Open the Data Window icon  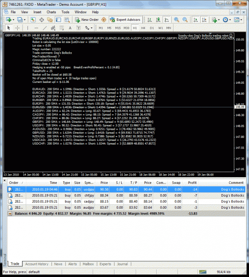click(42, 20)
